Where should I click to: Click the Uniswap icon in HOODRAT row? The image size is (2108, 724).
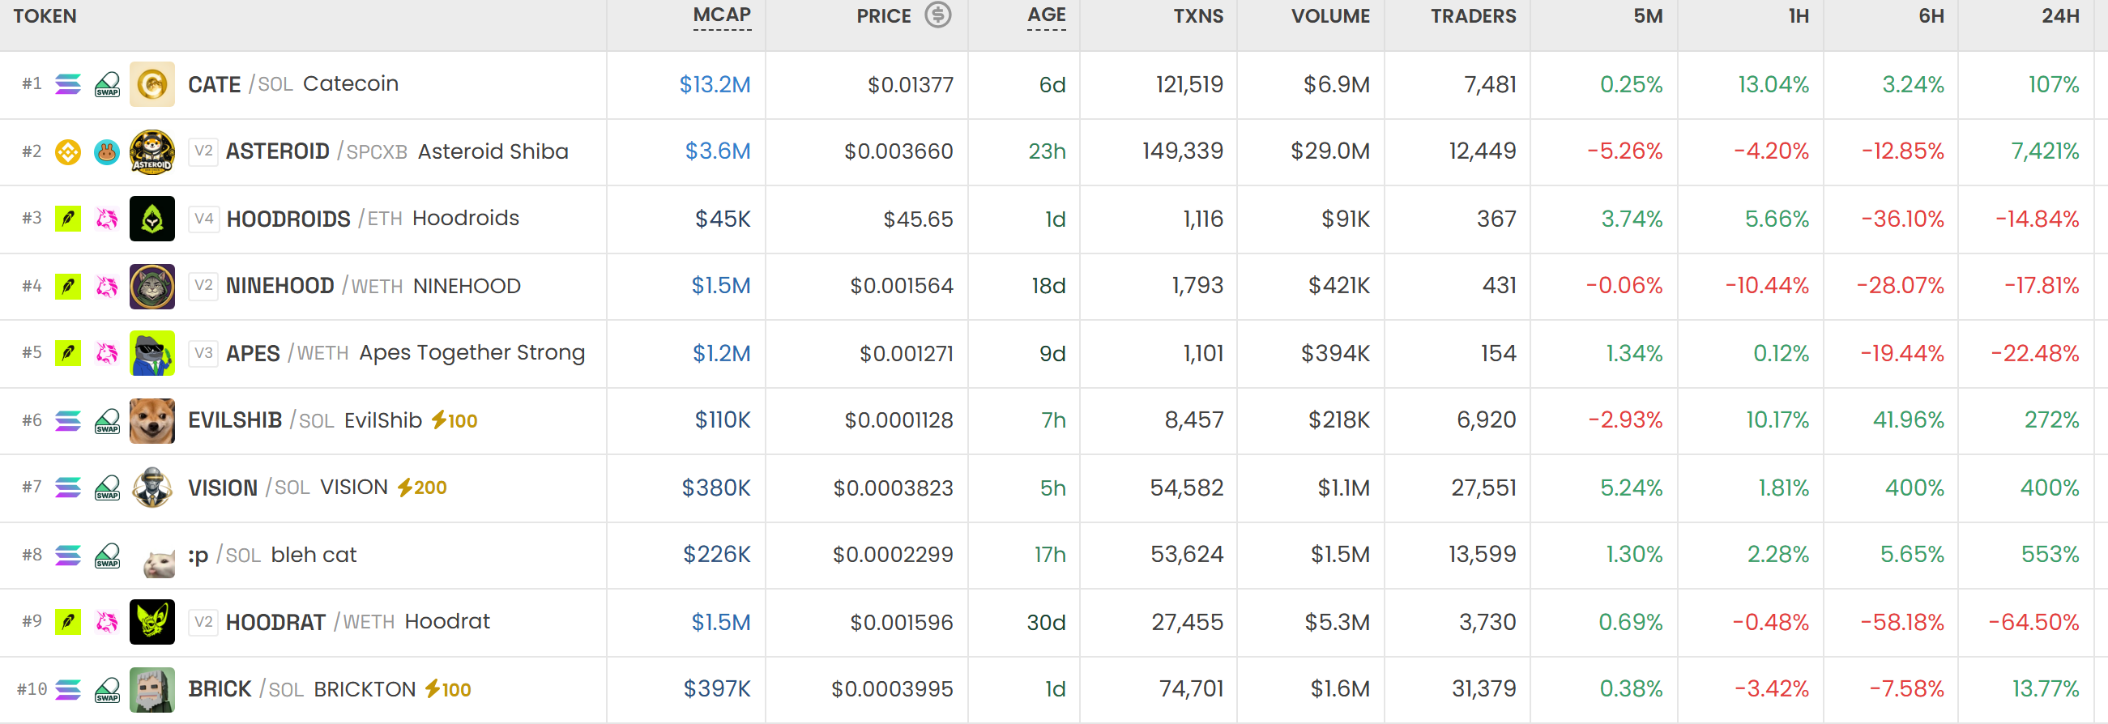(106, 622)
